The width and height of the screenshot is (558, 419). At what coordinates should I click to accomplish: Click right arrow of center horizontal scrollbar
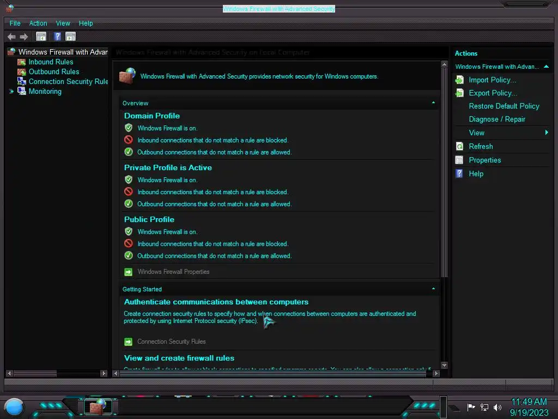point(436,373)
